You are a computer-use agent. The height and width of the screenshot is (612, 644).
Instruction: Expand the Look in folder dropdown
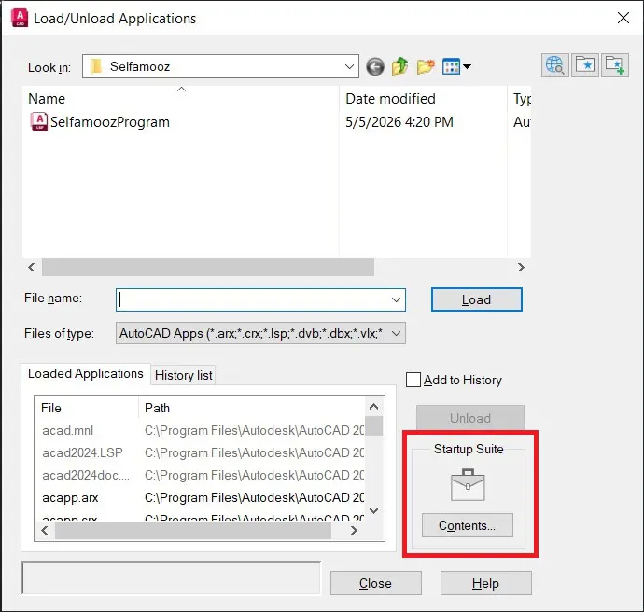[x=349, y=66]
